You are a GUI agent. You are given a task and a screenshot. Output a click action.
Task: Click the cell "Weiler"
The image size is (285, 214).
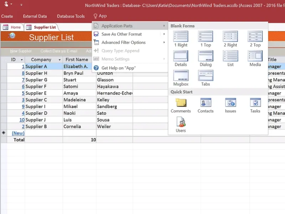[x=114, y=127]
